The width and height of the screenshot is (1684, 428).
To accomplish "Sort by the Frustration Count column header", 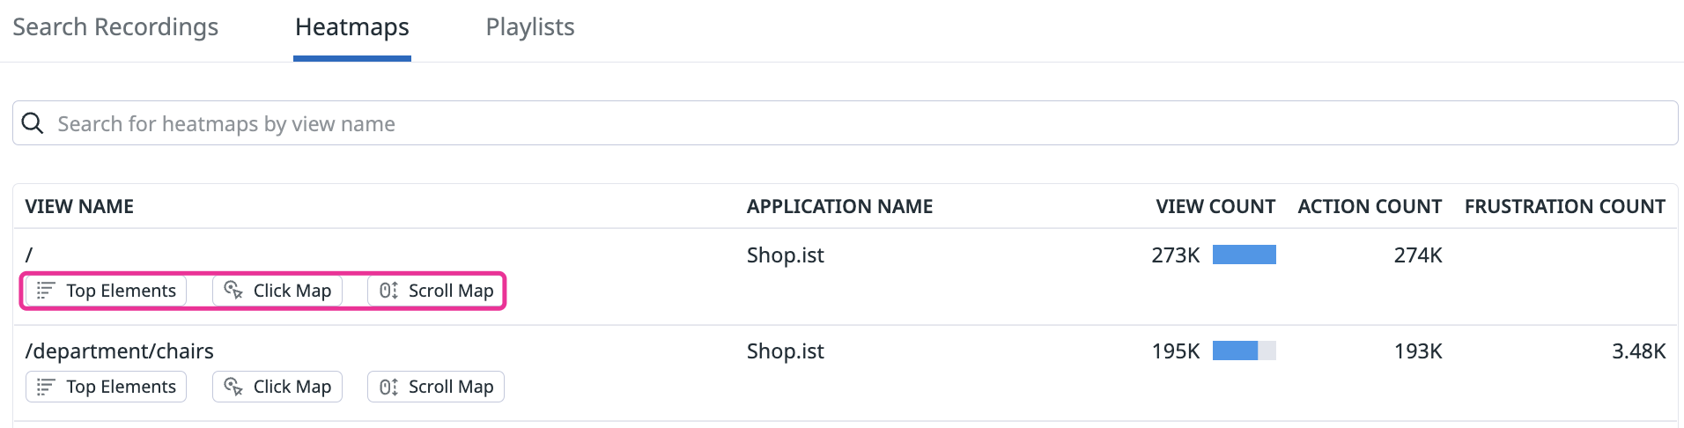I will click(x=1564, y=207).
